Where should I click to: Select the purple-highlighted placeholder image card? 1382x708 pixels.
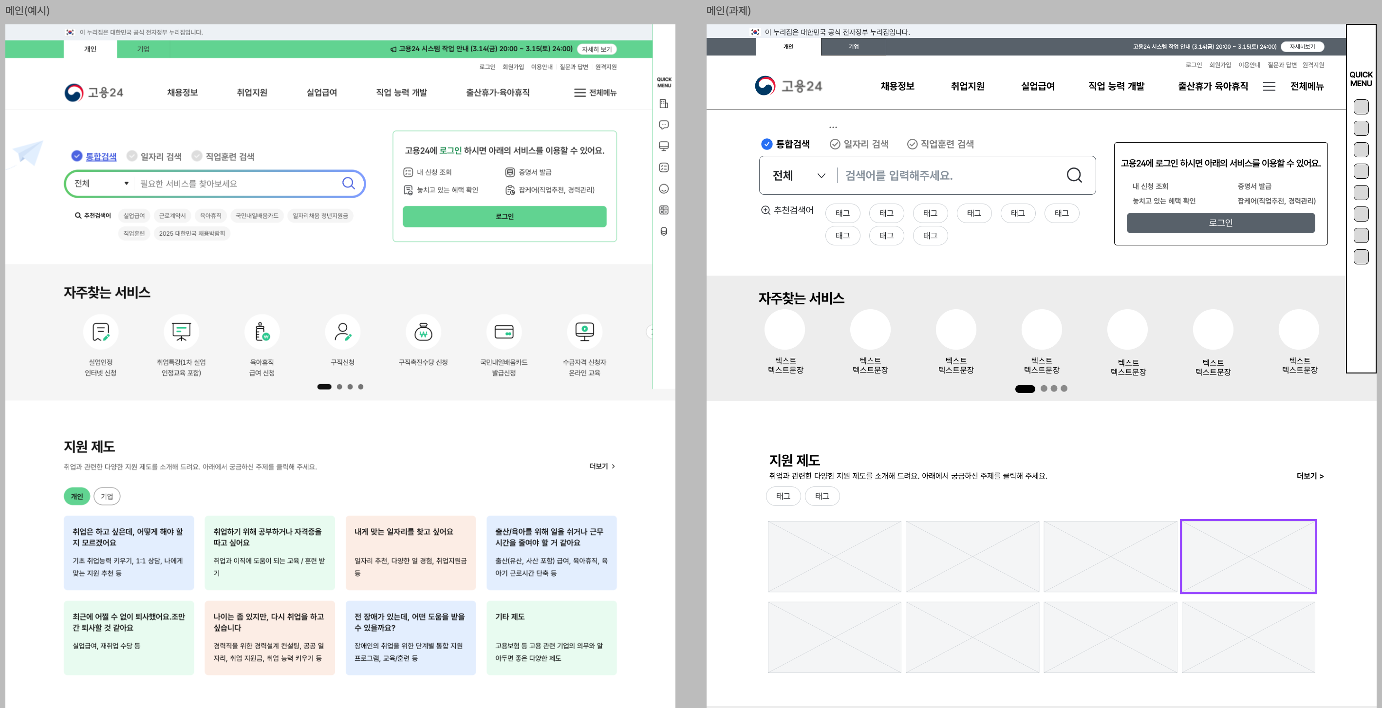[1248, 556]
